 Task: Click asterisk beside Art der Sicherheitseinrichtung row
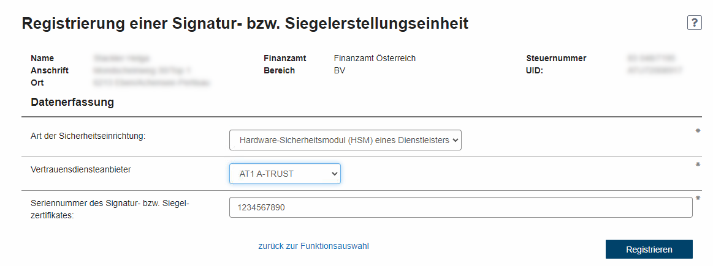pyautogui.click(x=698, y=131)
